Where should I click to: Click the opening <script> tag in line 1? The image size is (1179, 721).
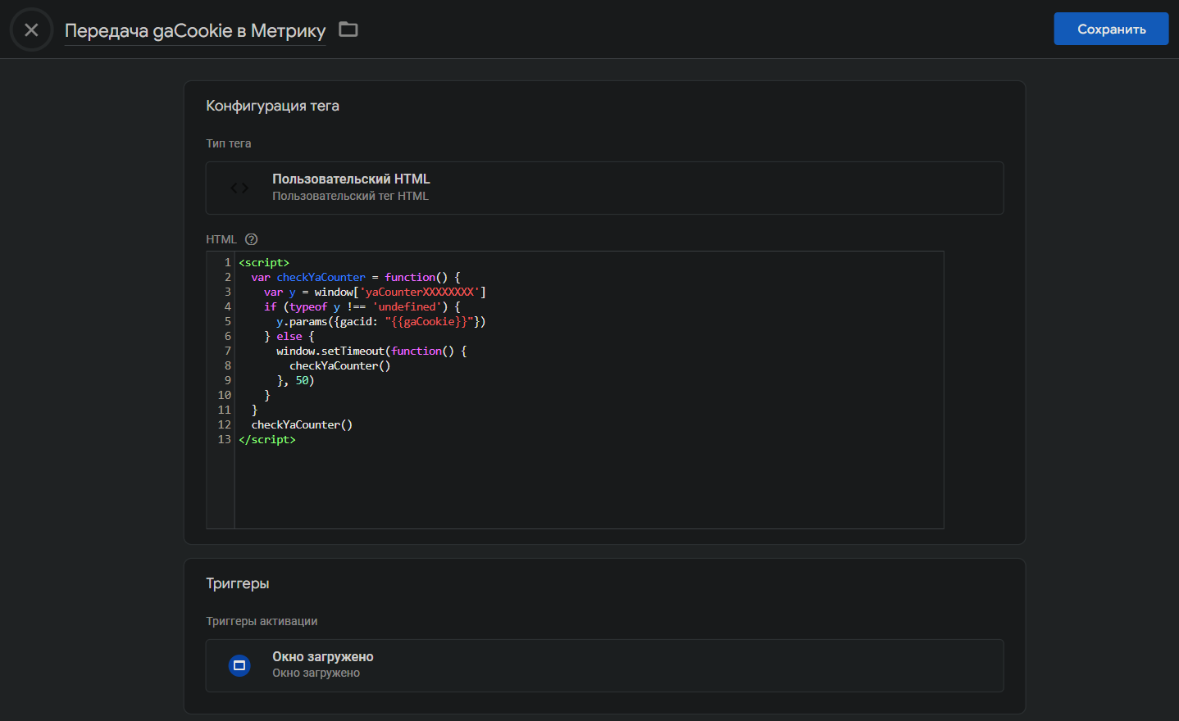(264, 262)
